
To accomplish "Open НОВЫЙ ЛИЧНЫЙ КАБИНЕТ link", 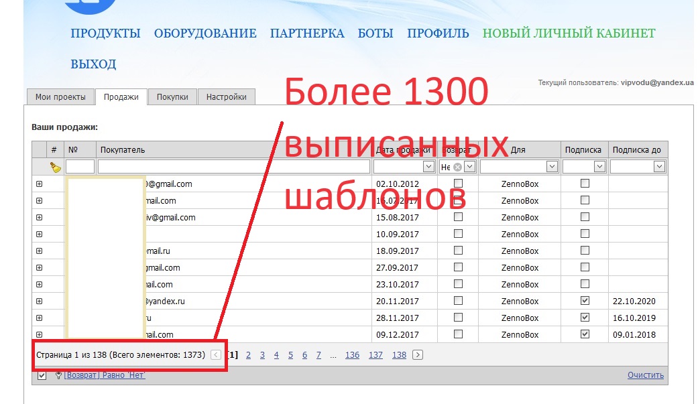I will click(569, 33).
